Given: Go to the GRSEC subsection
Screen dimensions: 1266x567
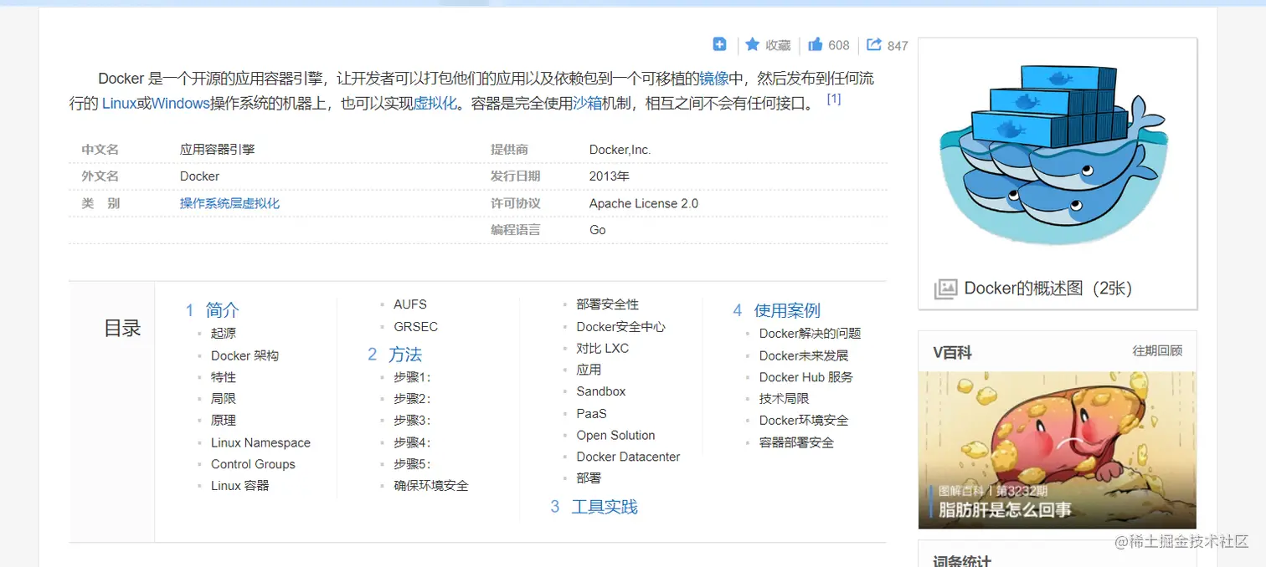Looking at the screenshot, I should point(416,326).
